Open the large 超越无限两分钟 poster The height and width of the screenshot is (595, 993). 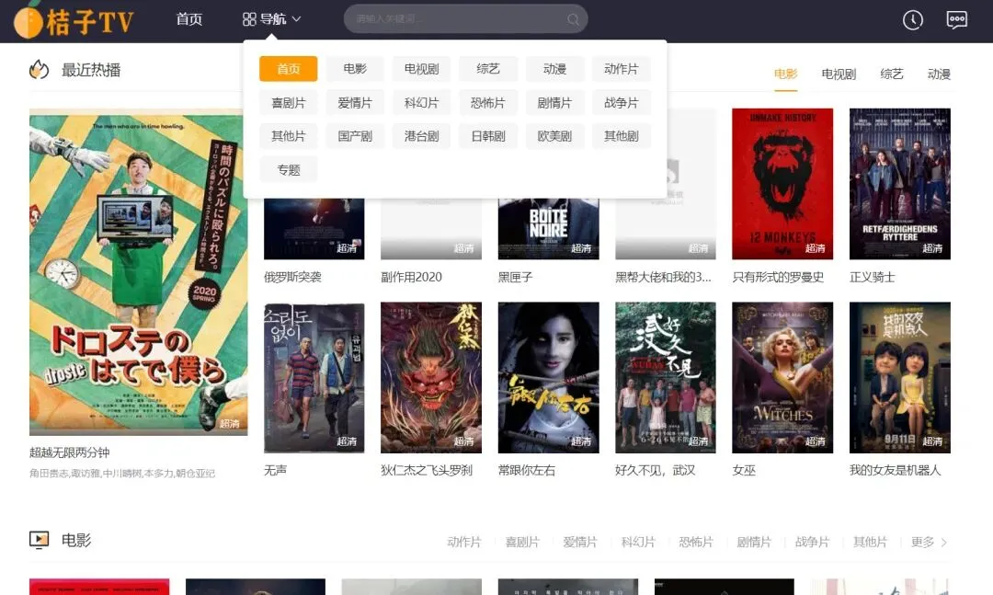(x=138, y=272)
